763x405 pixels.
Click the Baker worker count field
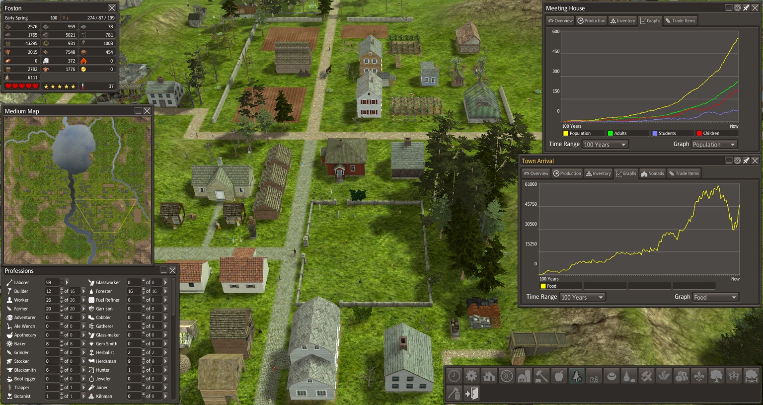pos(52,344)
